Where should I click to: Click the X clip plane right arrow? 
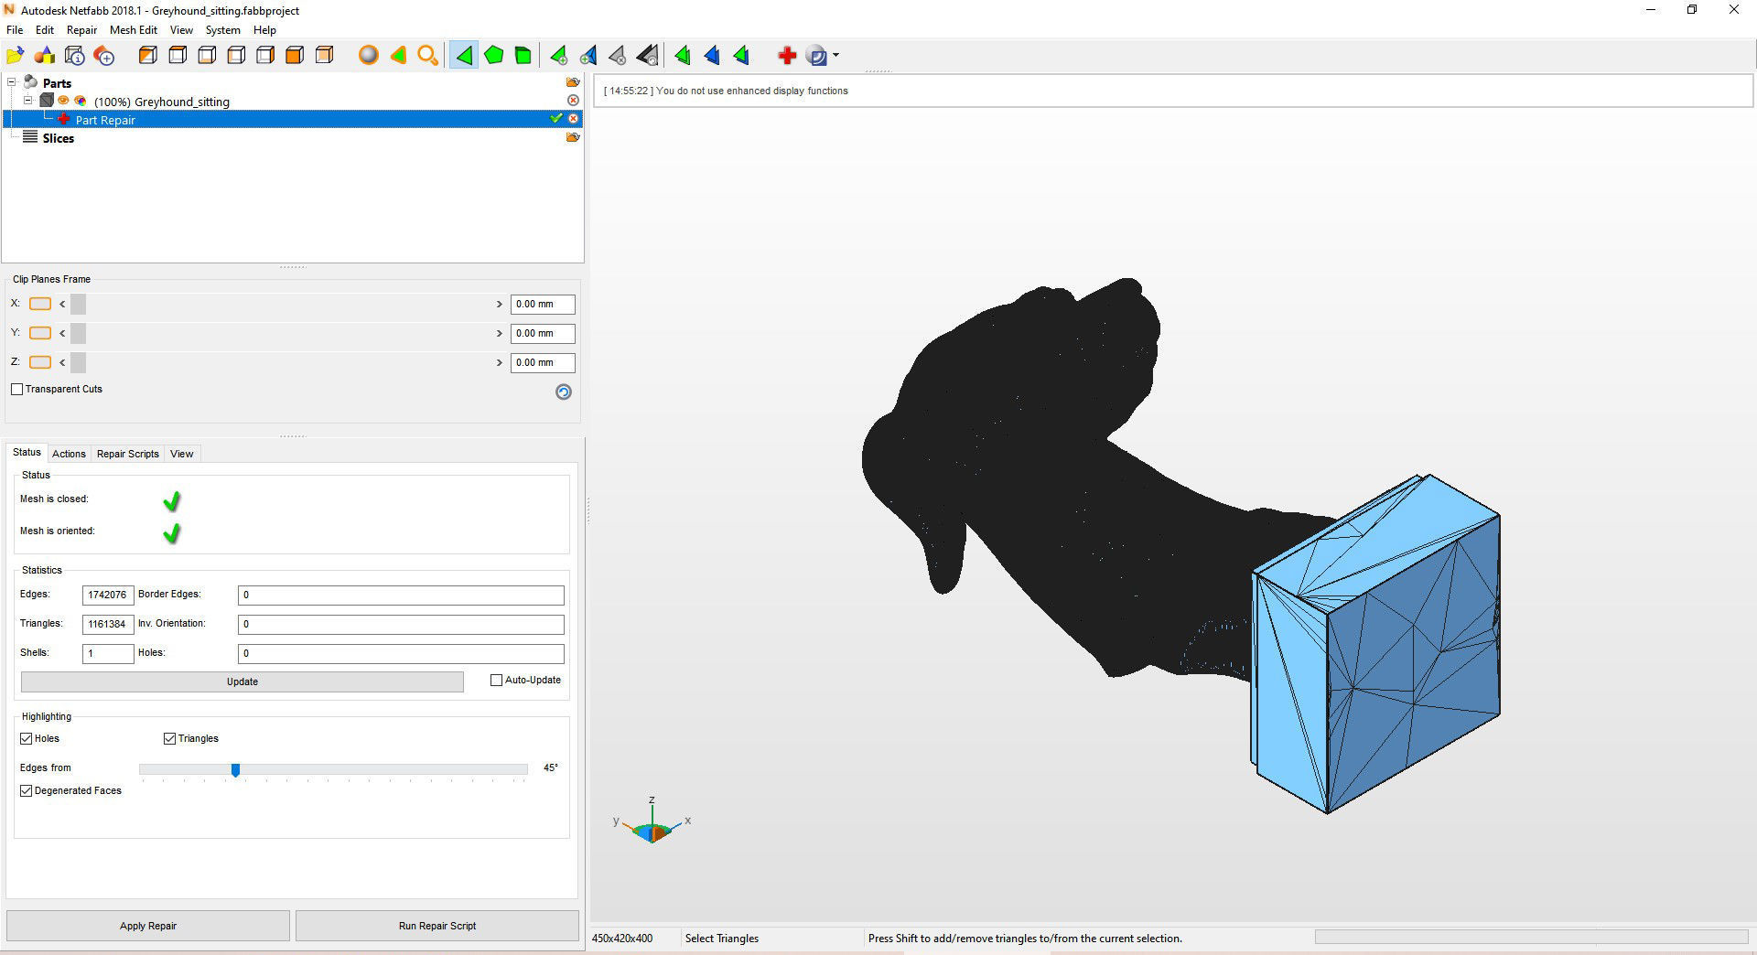pyautogui.click(x=500, y=304)
